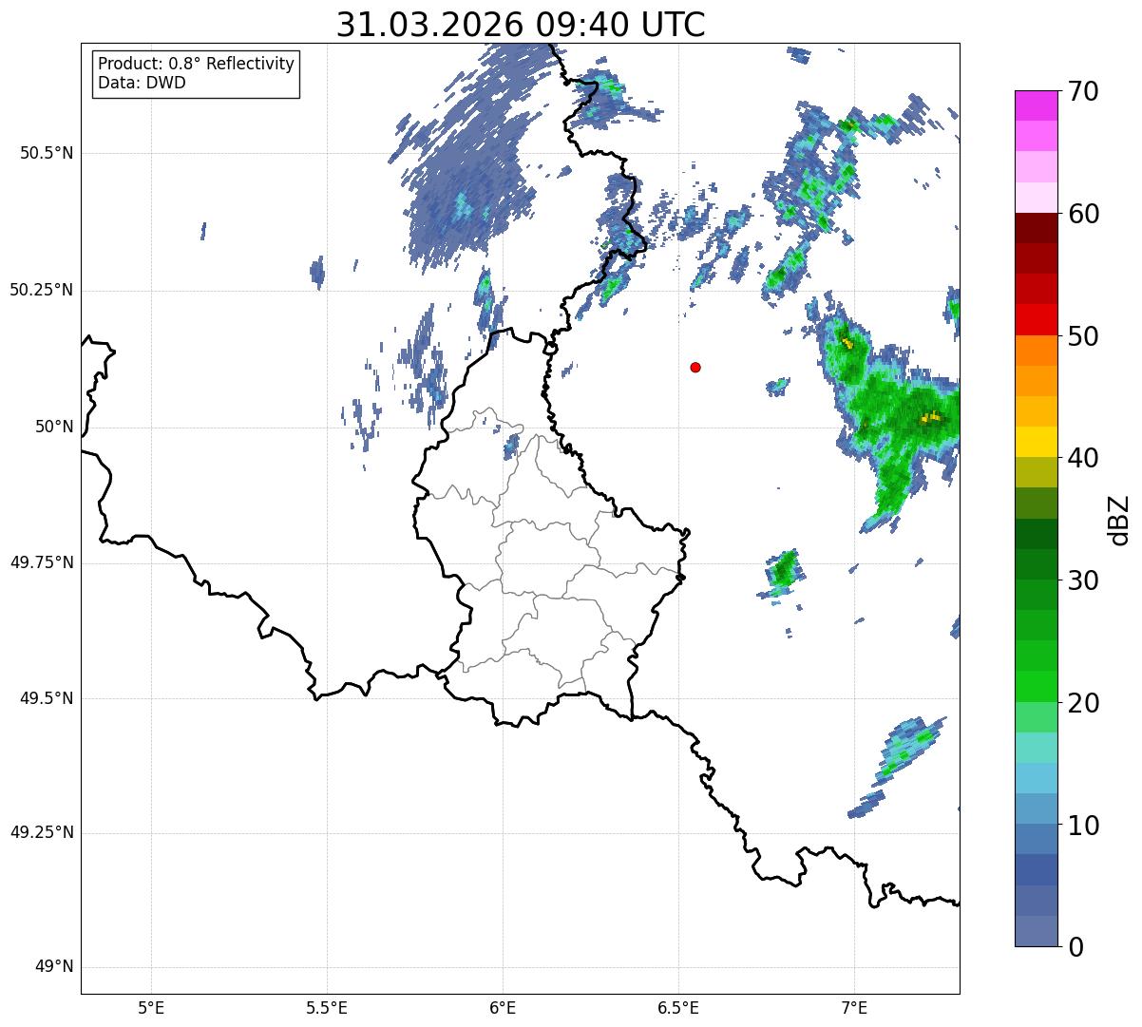
Task: Click the latitude label 49.5°N
Action: pyautogui.click(x=47, y=698)
